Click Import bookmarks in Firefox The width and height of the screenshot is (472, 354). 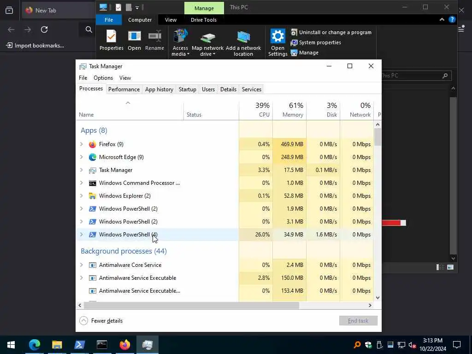[x=35, y=46]
